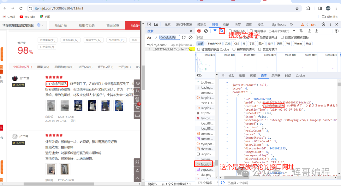The height and width of the screenshot is (186, 341).
Task: Filter requests by Fetch/XHR
Action: (214, 44)
